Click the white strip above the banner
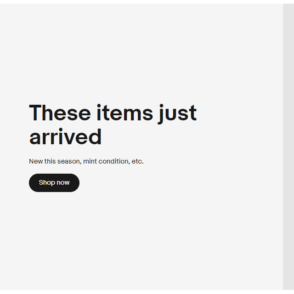294x294 pixels. click(147, 2)
